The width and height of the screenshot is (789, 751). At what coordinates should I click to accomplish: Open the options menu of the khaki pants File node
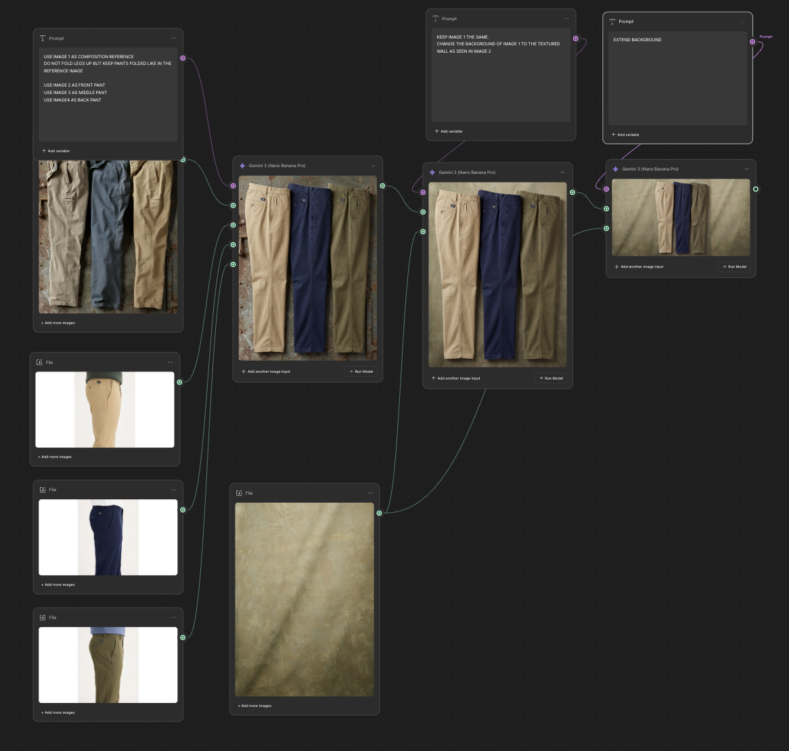tap(170, 362)
